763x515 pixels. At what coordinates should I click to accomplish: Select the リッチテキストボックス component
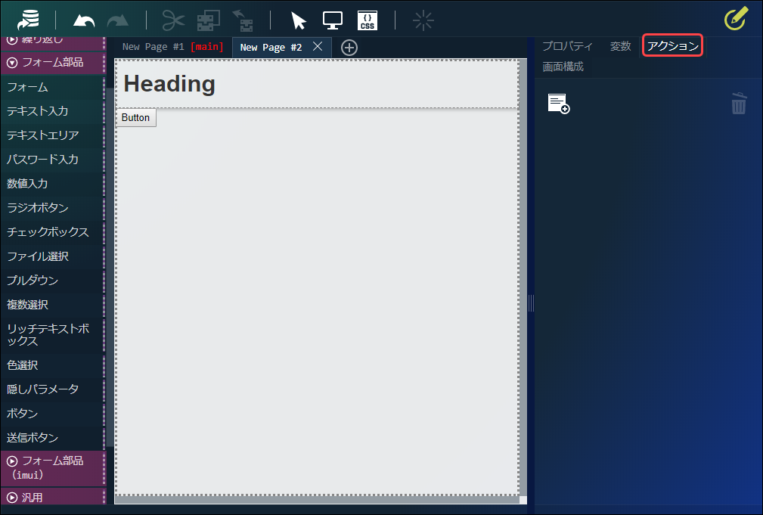pyautogui.click(x=52, y=335)
